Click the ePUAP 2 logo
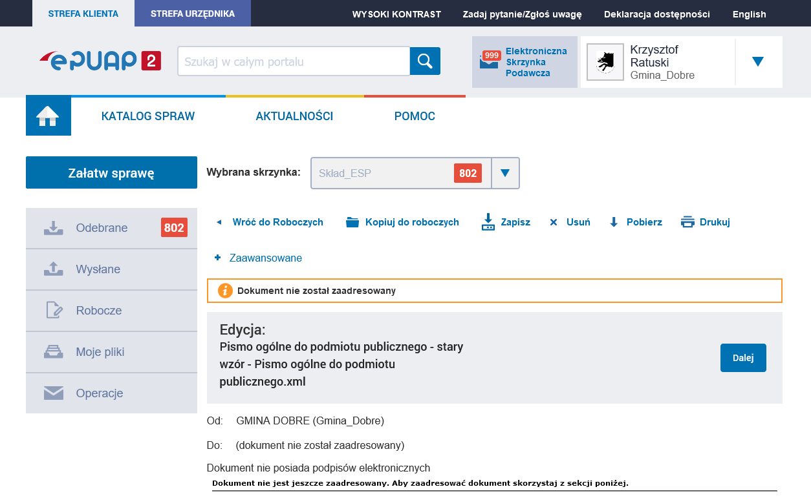The width and height of the screenshot is (811, 498). (x=100, y=61)
